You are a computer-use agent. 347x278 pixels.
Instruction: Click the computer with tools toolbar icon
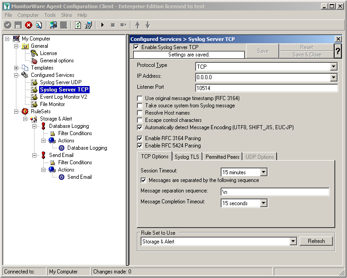click(x=88, y=25)
